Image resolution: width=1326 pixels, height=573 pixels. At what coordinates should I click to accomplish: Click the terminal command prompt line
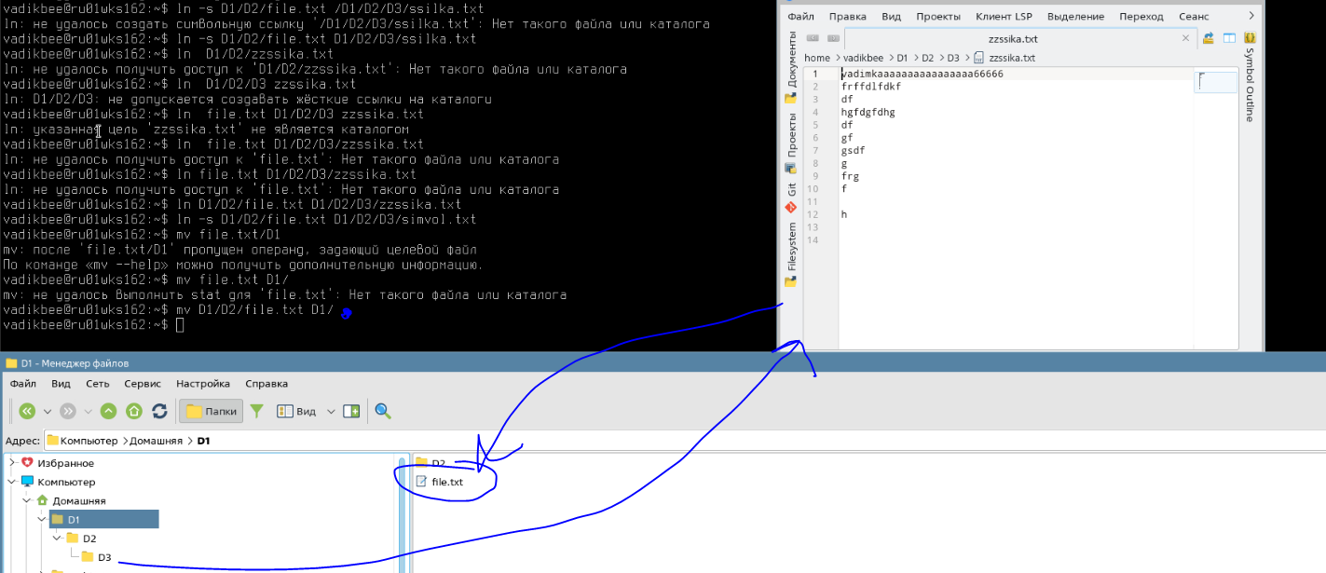(x=93, y=324)
